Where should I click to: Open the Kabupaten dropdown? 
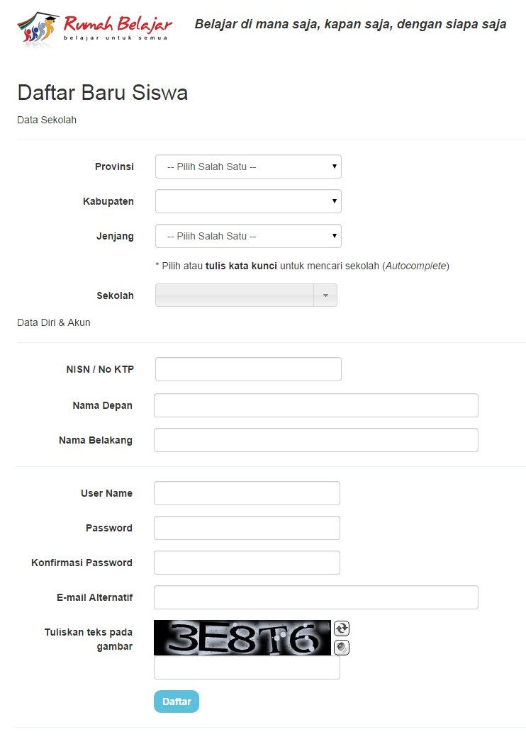click(x=248, y=201)
